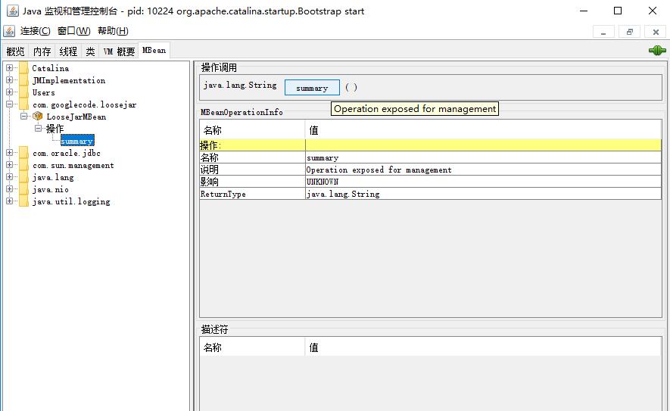Expand the java.util.logging node
Viewport: 670px width, 411px height.
[10, 201]
